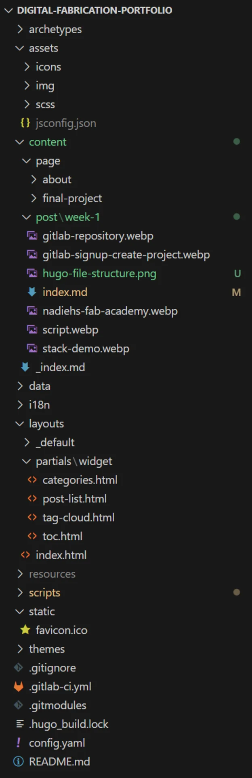Screen dimensions: 252x778
Task: Click the curly braces icon for jsconfig.json
Action: pyautogui.click(x=25, y=123)
